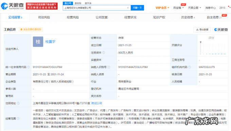This screenshot has width=231, height=131.
Task: Select the 成立日期 value 2021-11-25
Action: (x=125, y=45)
